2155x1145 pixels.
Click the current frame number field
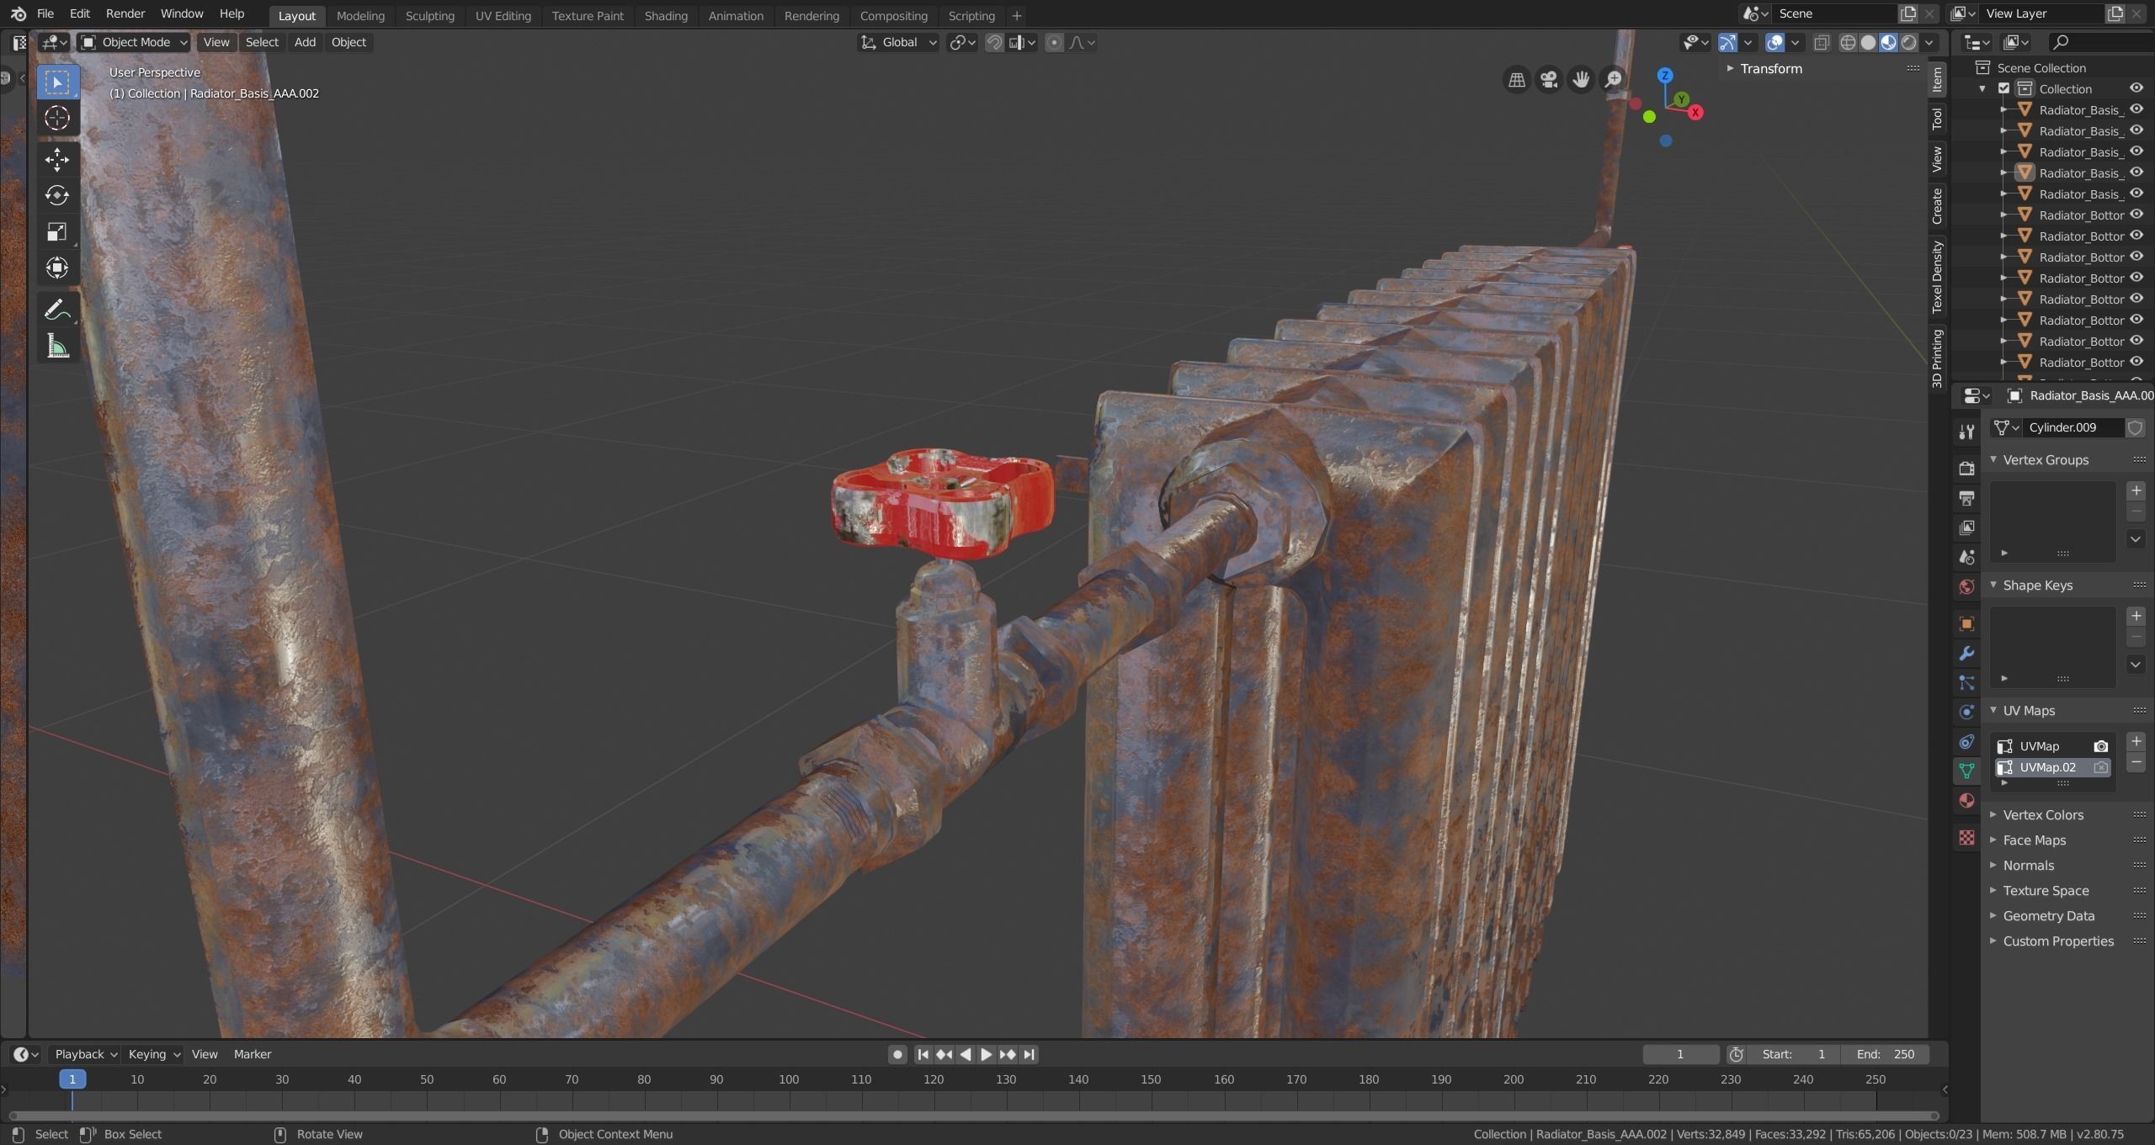pos(1680,1054)
